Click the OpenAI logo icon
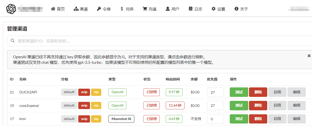The image size is (312, 126). click(x=11, y=9)
